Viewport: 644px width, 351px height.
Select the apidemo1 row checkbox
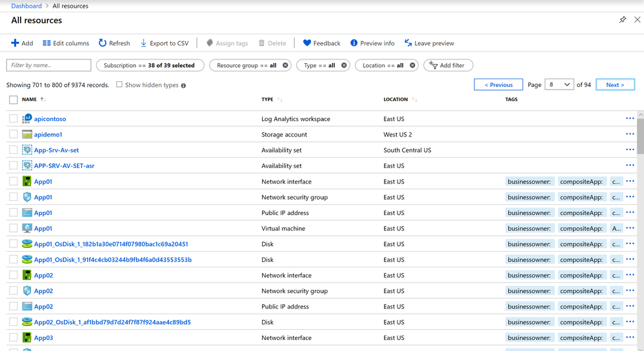pos(13,134)
